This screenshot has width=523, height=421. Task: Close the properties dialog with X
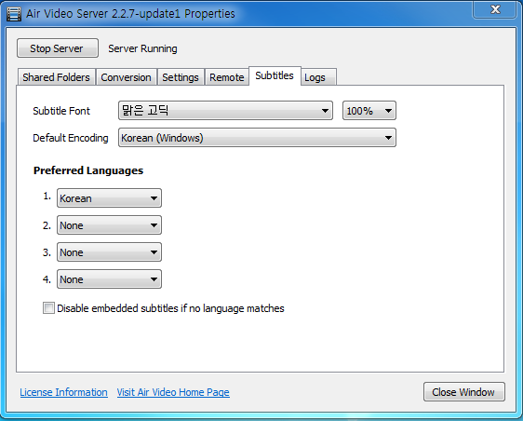495,9
